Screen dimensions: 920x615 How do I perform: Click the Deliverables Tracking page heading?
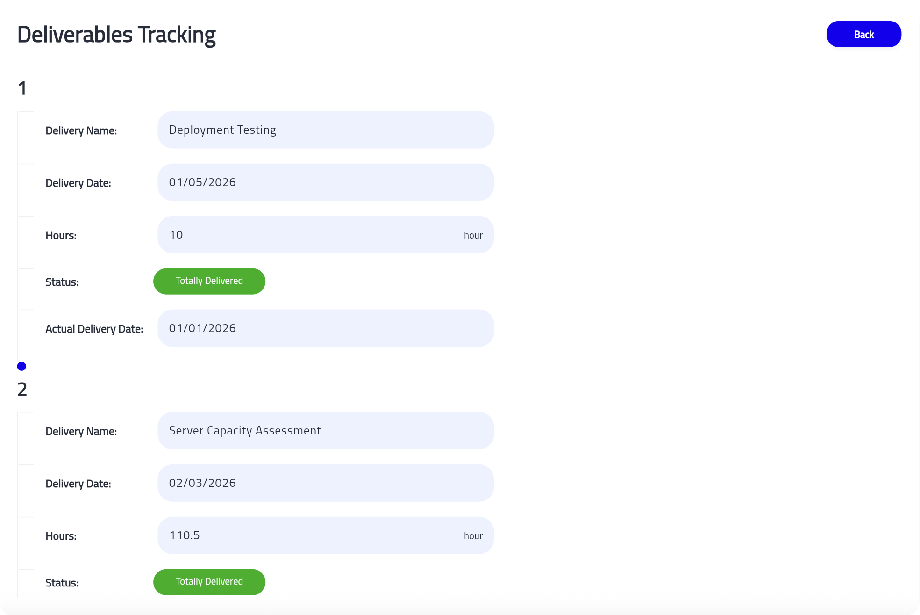point(116,35)
